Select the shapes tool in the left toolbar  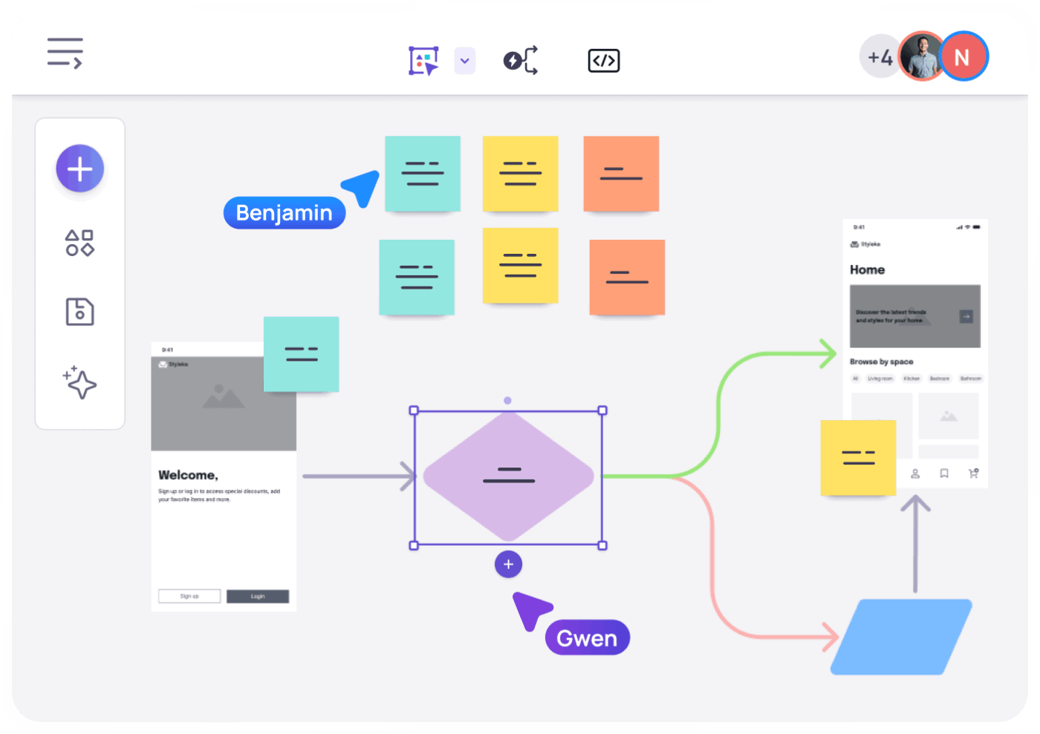pos(79,243)
